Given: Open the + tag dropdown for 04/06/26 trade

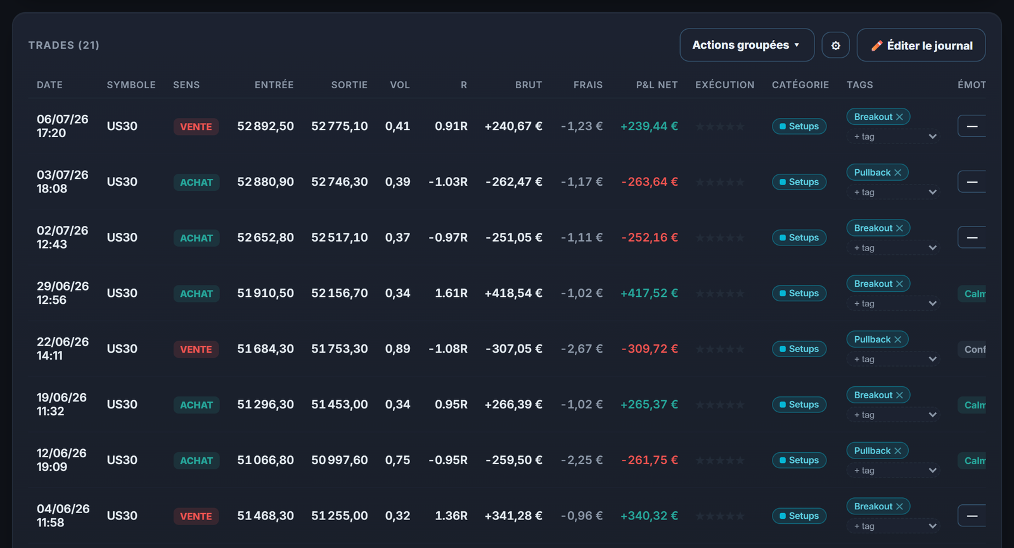Looking at the screenshot, I should [893, 526].
